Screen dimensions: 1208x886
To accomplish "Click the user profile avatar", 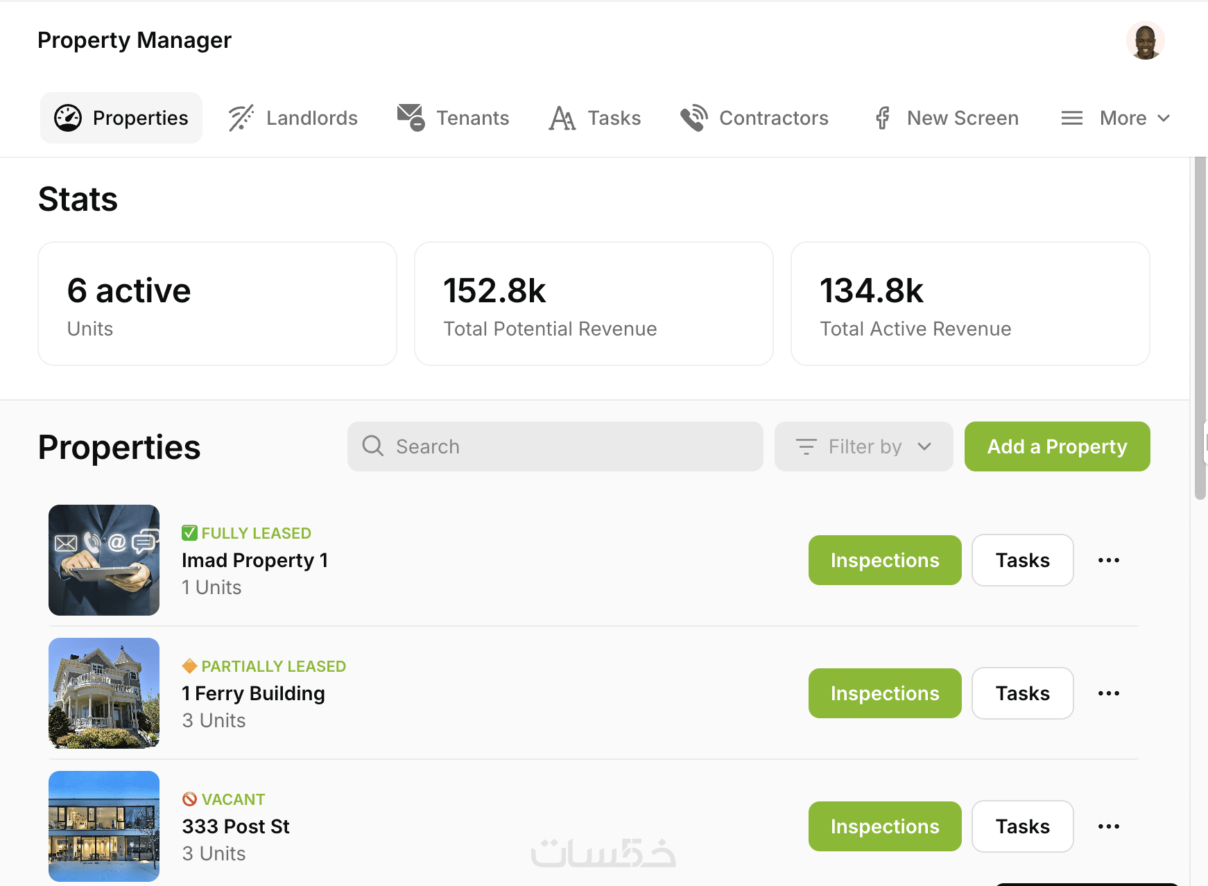I will 1145,41.
